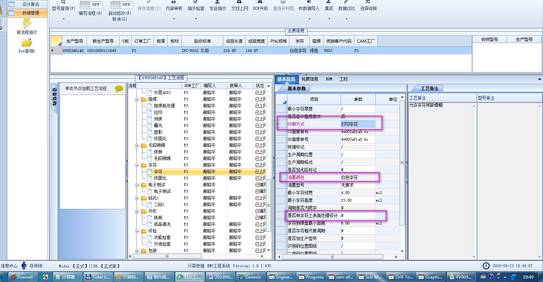Open the 新流程指示 lightning icon
This screenshot has height=282, width=543.
(x=27, y=24)
